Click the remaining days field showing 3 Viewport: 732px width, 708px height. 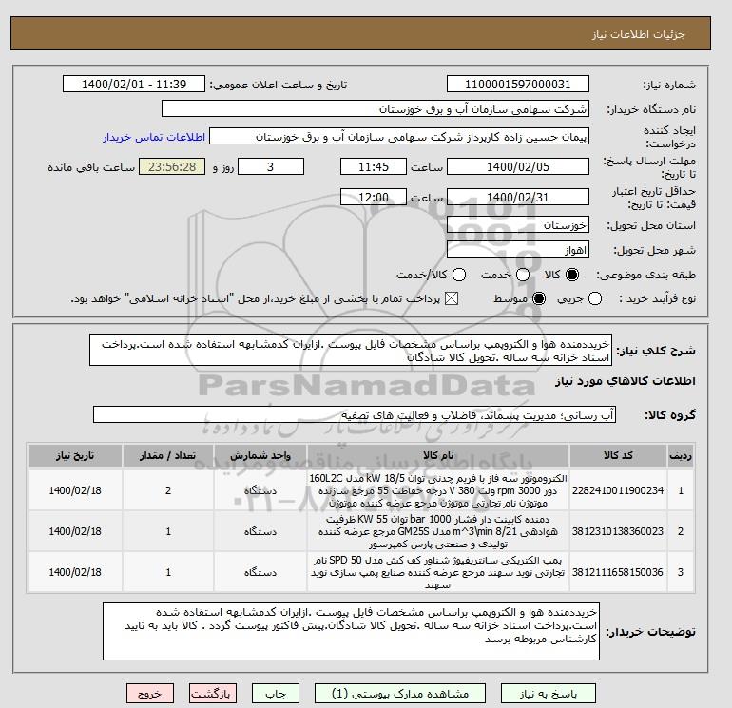[x=271, y=166]
